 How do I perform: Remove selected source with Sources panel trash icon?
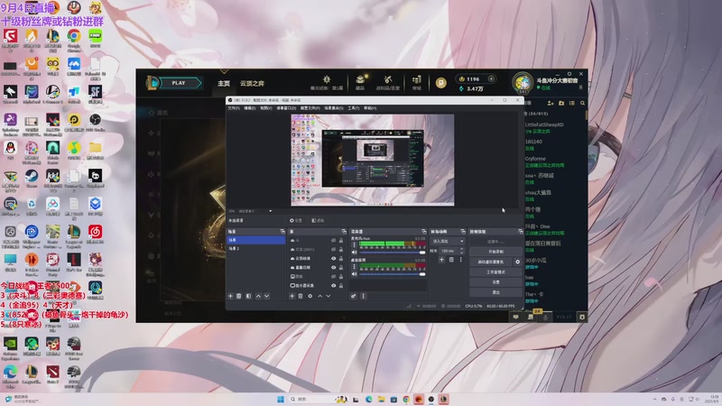[301, 296]
